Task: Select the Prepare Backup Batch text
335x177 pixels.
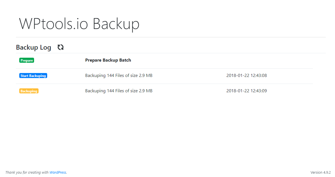Action: click(108, 60)
